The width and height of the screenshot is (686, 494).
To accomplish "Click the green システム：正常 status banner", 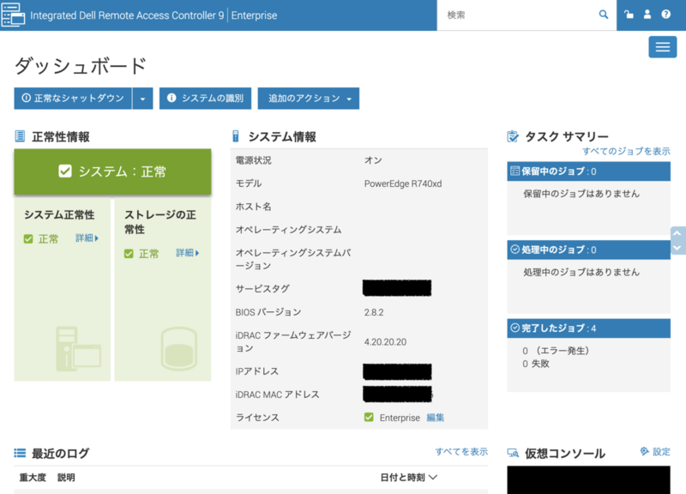I will click(112, 172).
